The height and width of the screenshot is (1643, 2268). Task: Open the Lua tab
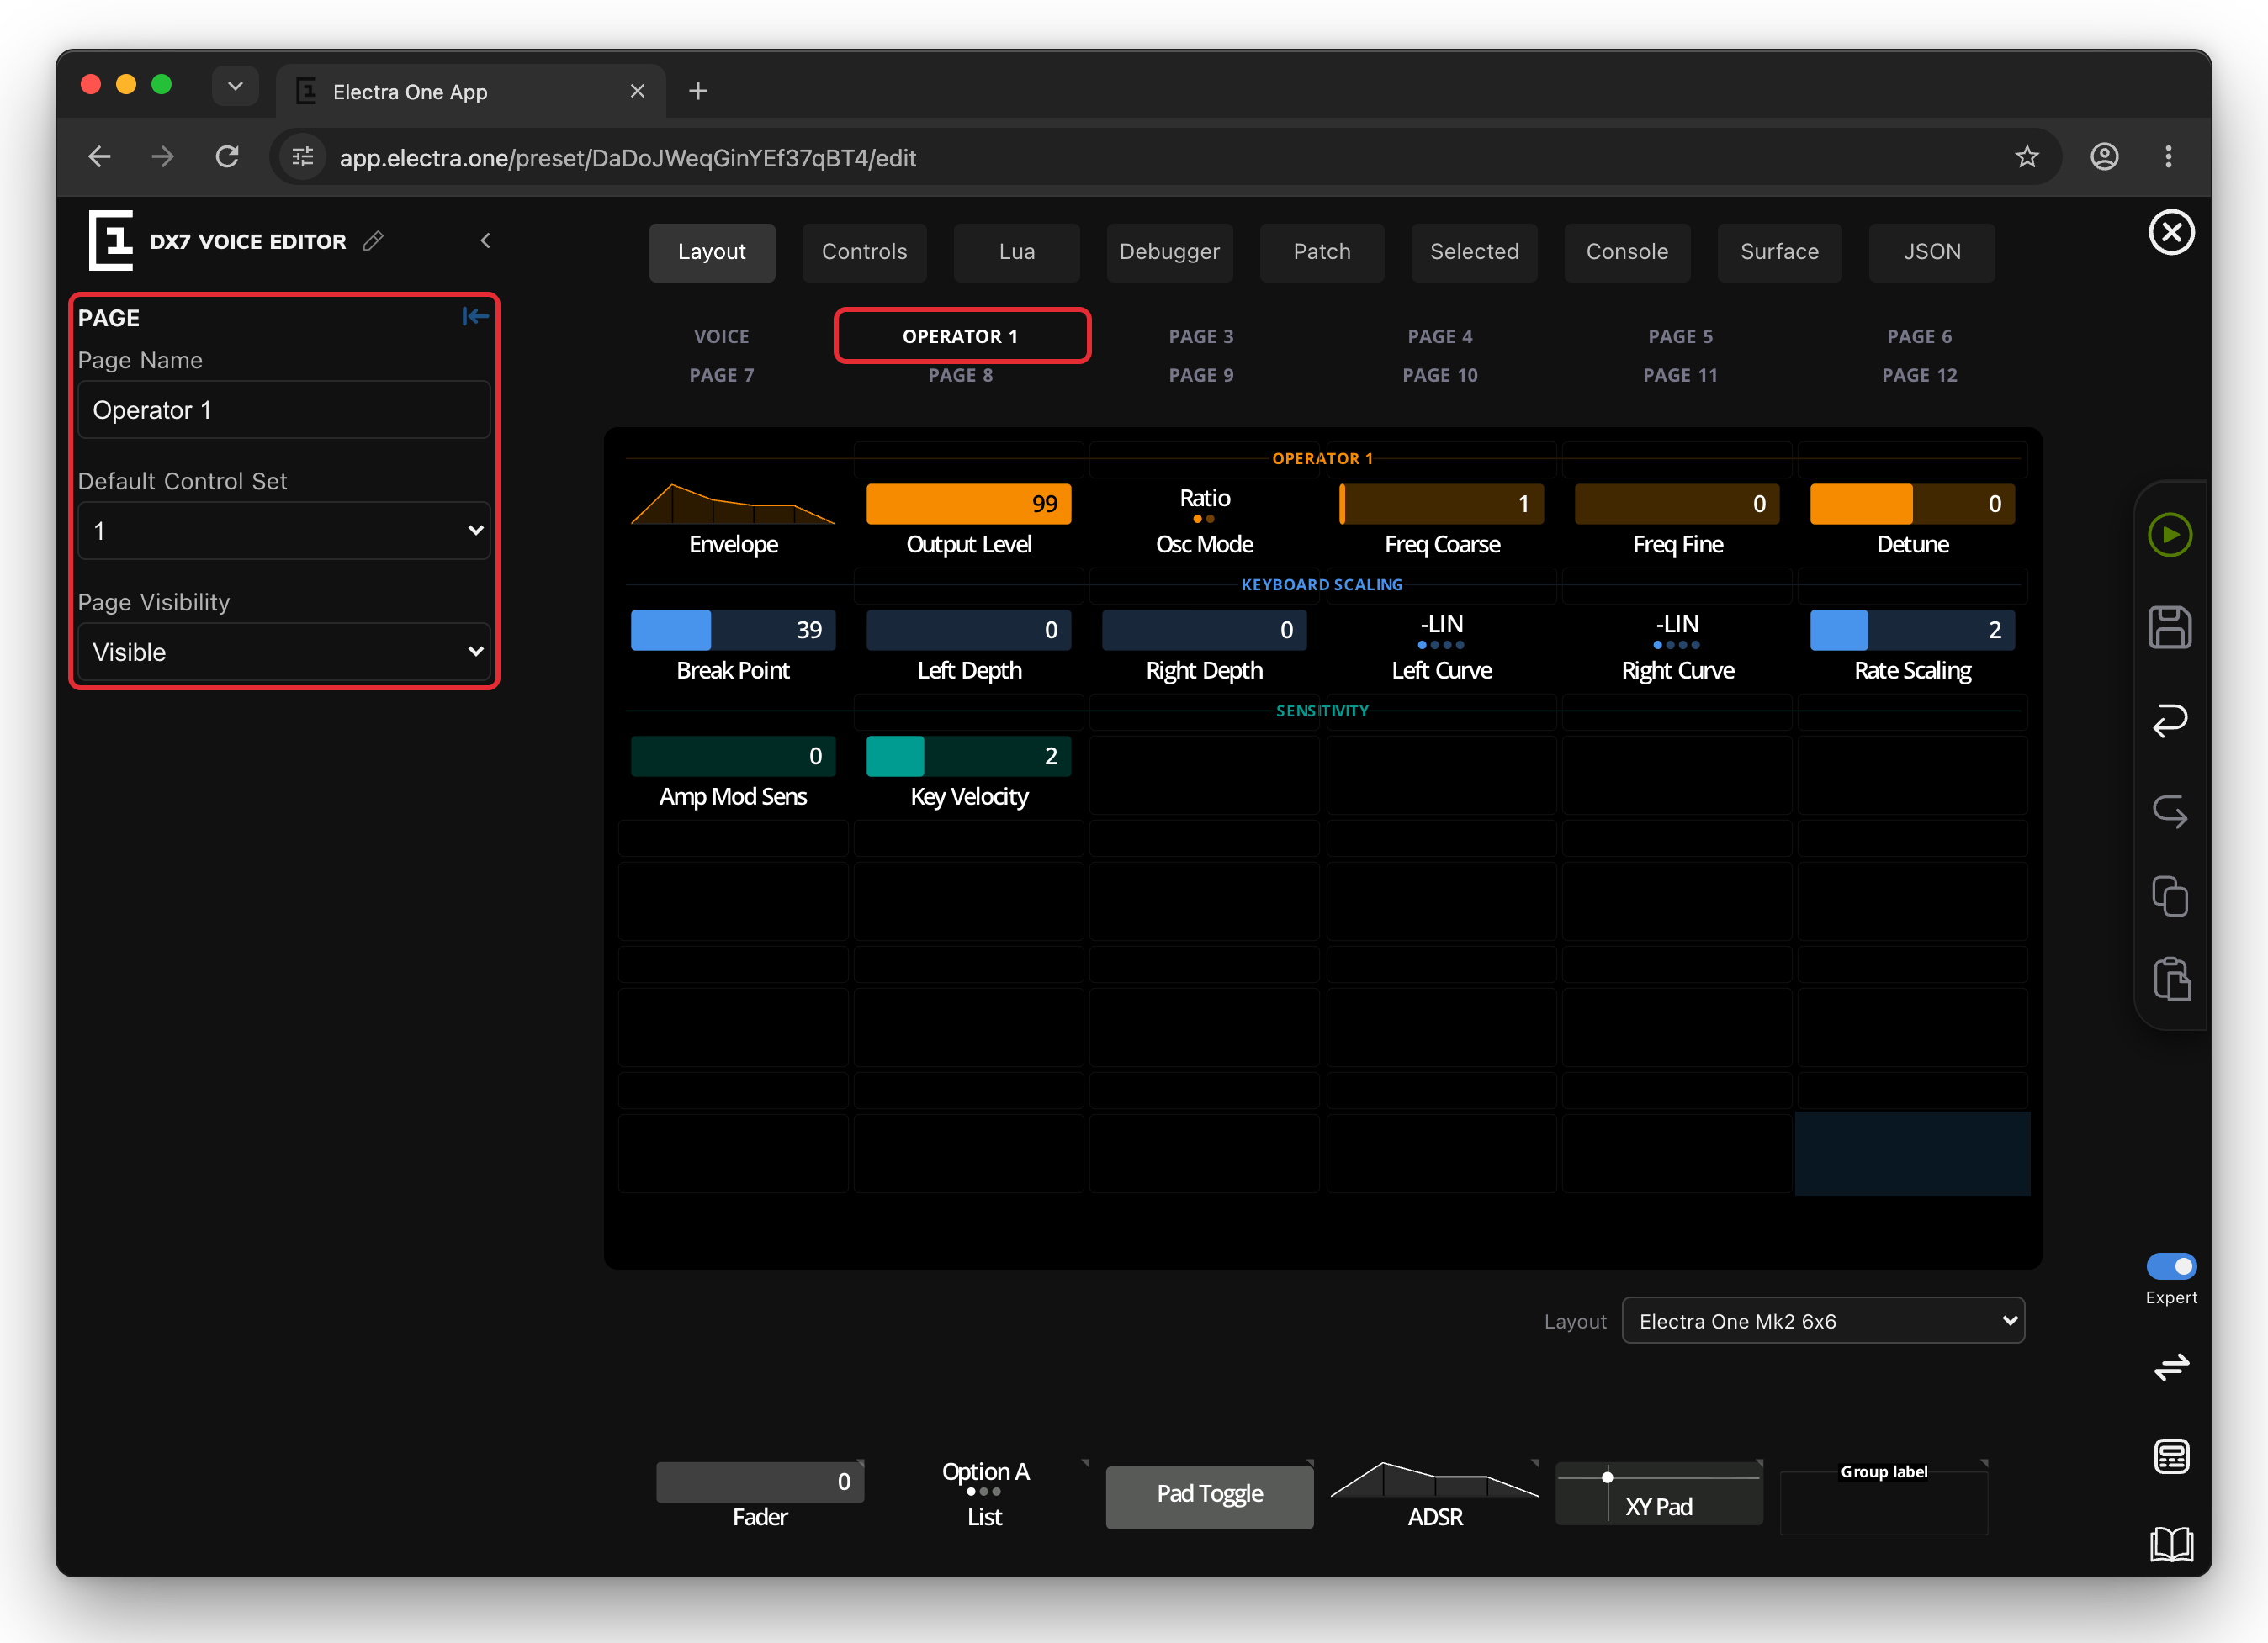point(1016,252)
